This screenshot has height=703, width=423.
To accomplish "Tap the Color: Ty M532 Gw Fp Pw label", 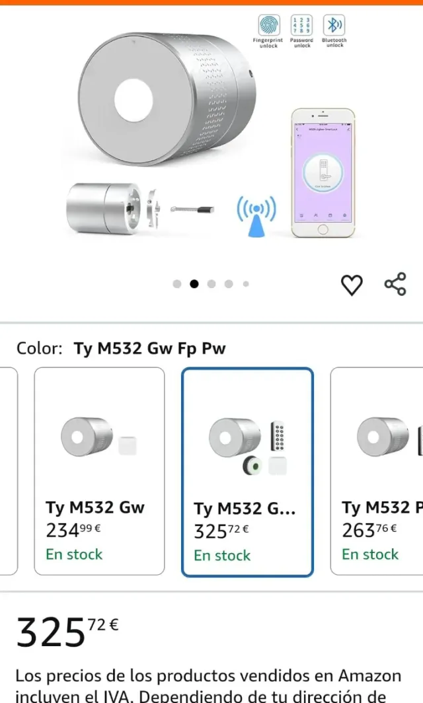I will [121, 348].
